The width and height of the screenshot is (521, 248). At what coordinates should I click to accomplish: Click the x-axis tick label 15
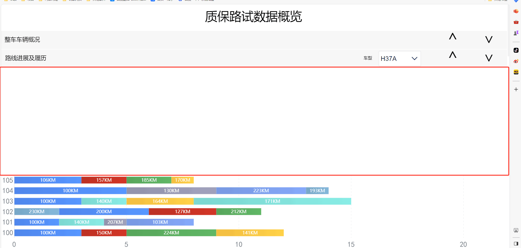tap(351, 244)
